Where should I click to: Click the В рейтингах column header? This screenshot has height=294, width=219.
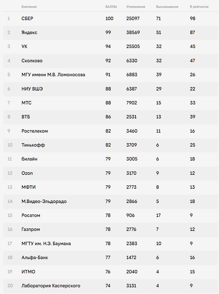tap(199, 7)
